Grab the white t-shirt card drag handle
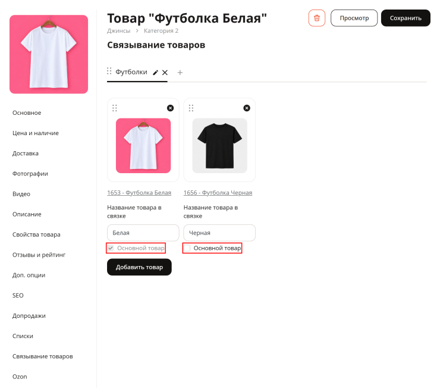The width and height of the screenshot is (440, 388). (115, 108)
